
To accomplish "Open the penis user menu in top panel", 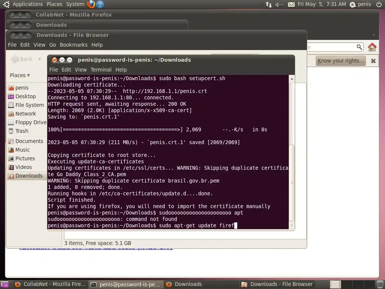I will 364,4.
